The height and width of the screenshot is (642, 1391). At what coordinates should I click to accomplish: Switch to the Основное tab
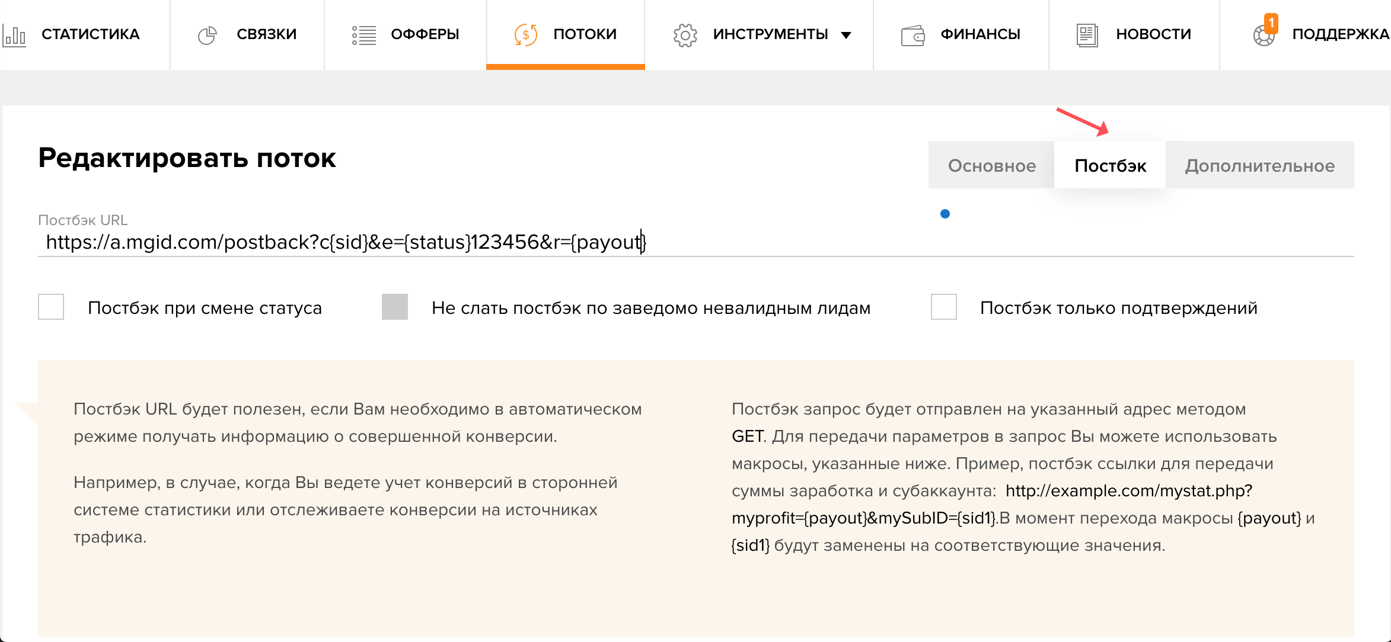coord(991,165)
